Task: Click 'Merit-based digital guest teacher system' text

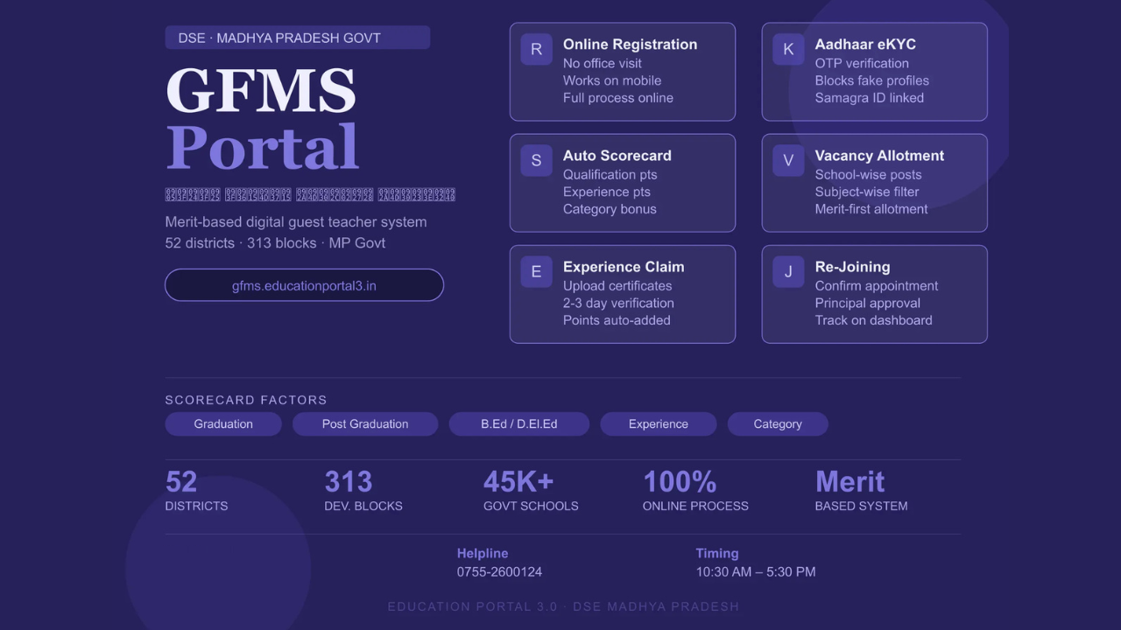Action: (296, 222)
